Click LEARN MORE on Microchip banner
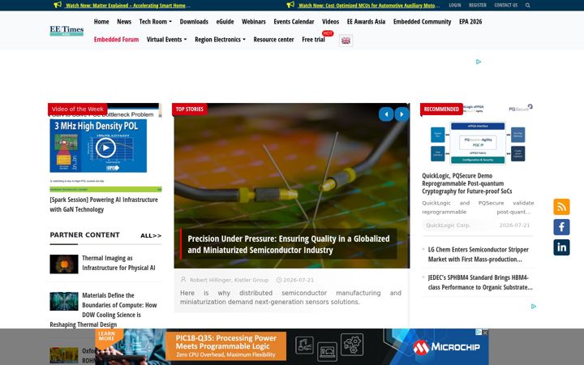This screenshot has height=365, width=584. [x=106, y=336]
